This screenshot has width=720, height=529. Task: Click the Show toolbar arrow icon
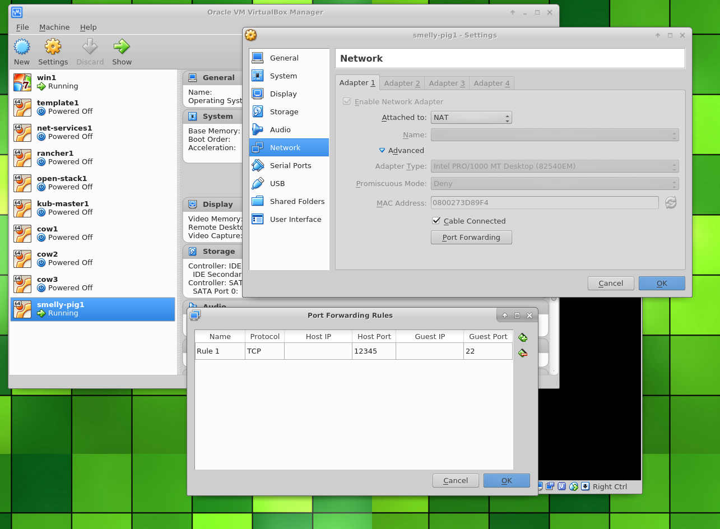(x=122, y=47)
